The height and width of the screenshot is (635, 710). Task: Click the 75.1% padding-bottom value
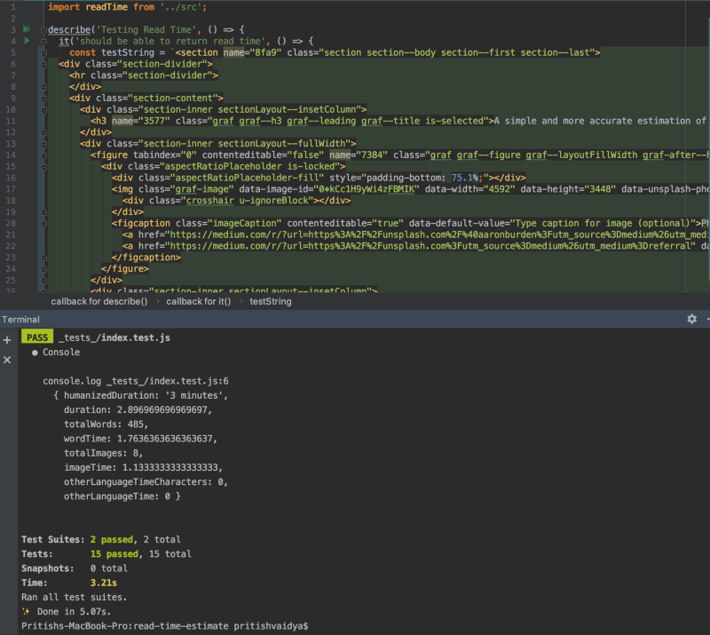(x=465, y=178)
